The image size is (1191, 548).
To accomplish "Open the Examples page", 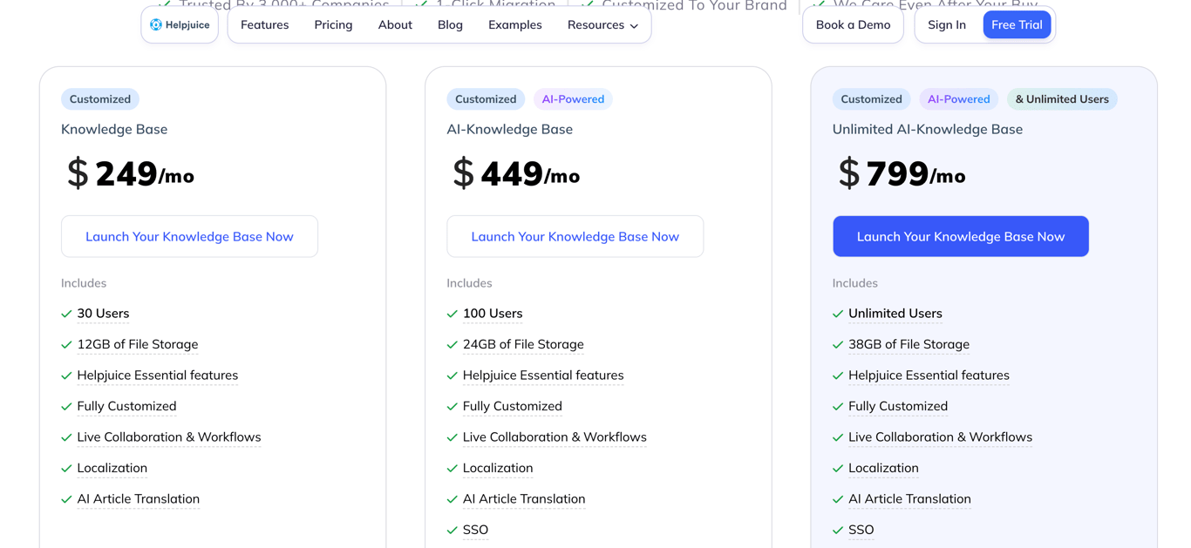I will 515,25.
